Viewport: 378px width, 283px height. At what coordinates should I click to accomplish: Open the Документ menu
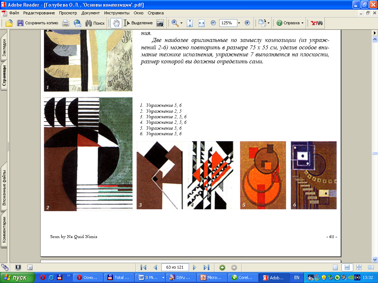click(x=91, y=13)
